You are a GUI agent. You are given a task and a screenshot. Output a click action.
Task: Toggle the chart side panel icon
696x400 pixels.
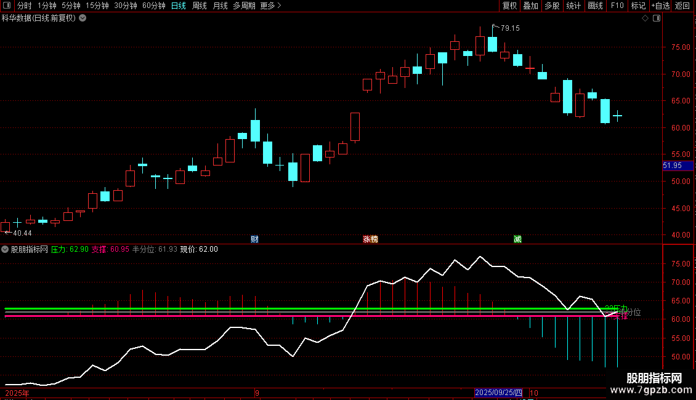point(657,18)
